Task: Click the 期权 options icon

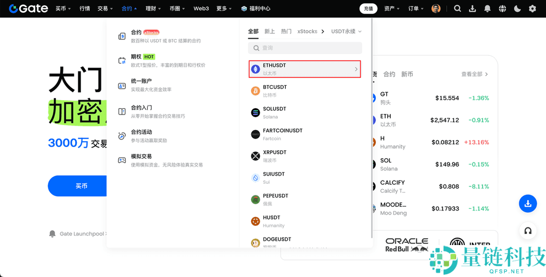Action: point(122,61)
